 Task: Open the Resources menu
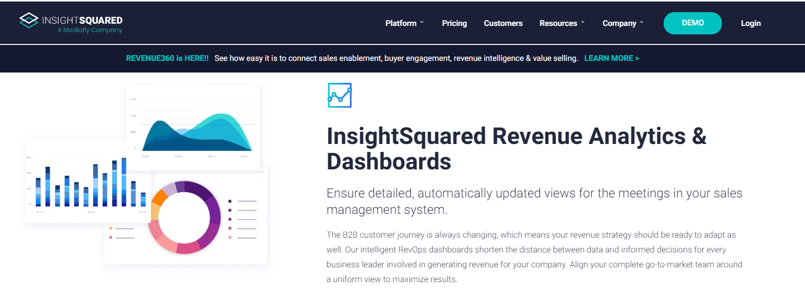(558, 23)
